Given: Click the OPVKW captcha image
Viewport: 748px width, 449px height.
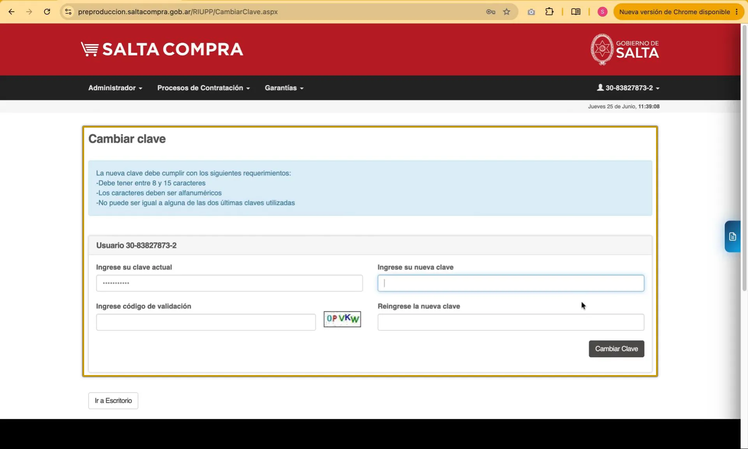Looking at the screenshot, I should [342, 319].
